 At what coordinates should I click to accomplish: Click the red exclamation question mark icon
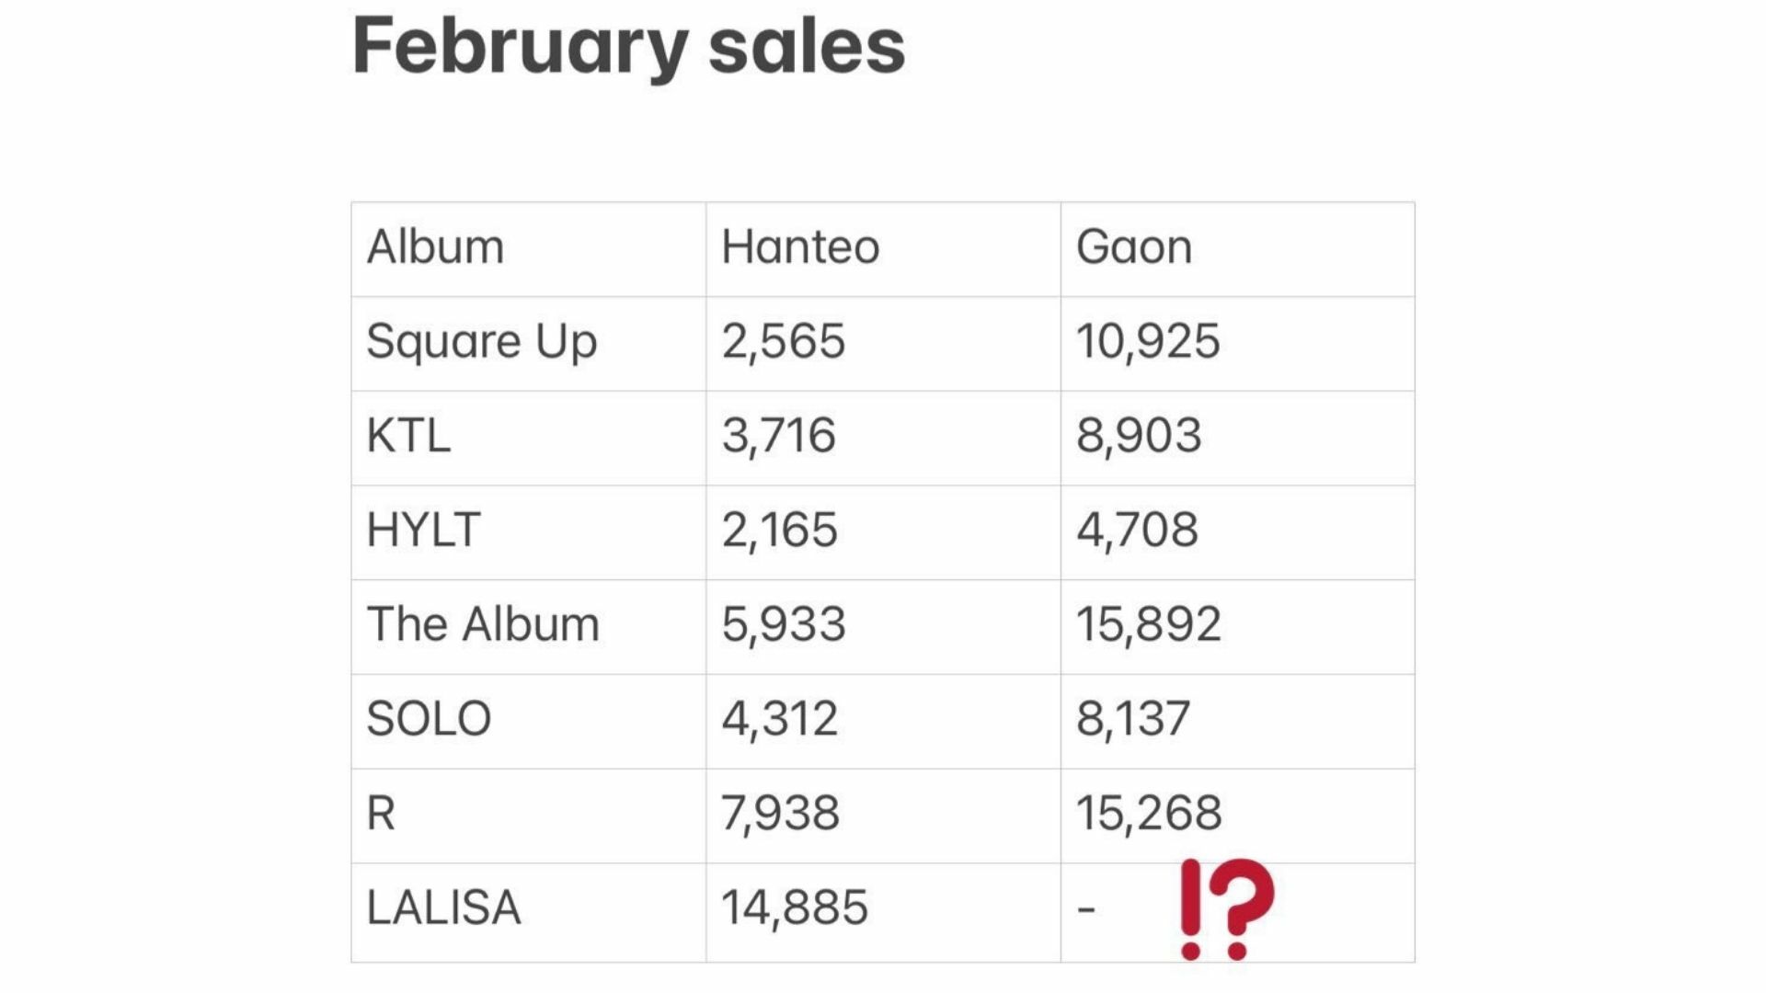coord(1227,909)
